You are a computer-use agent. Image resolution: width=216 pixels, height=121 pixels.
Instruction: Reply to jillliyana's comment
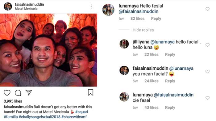click(x=170, y=55)
